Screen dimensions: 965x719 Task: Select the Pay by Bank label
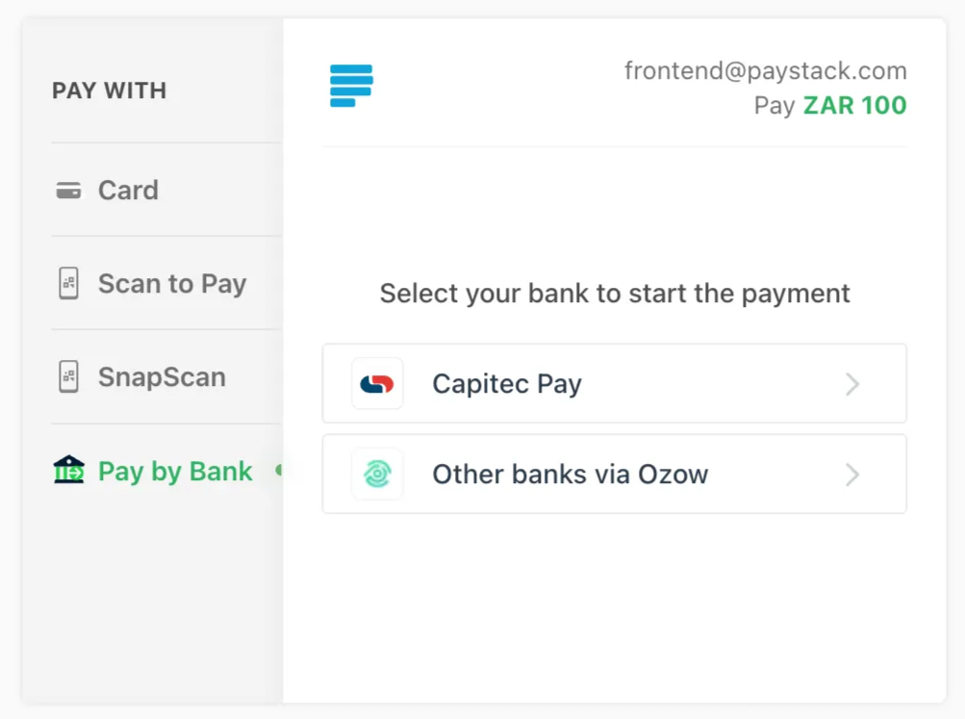coord(175,472)
